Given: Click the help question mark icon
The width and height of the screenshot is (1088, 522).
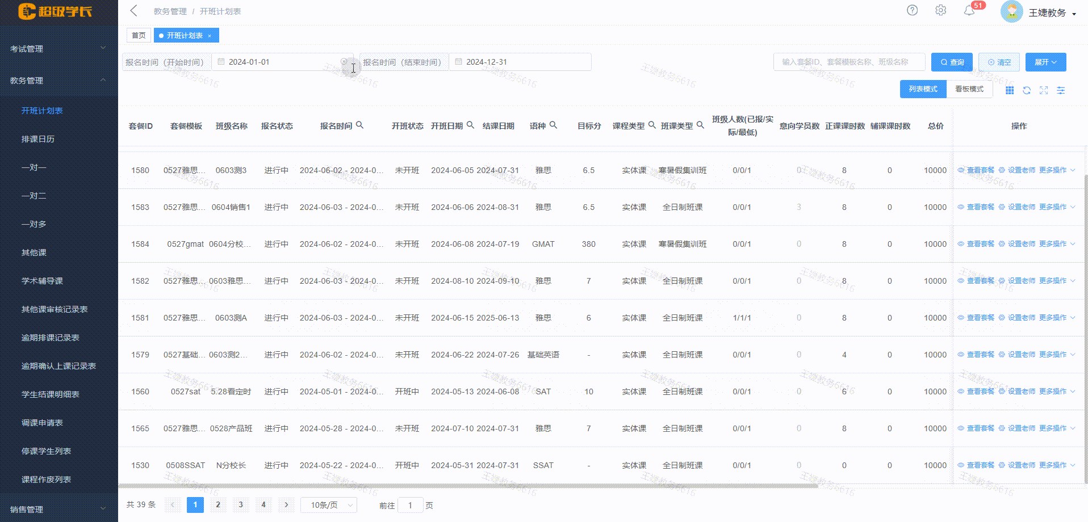Looking at the screenshot, I should 912,10.
